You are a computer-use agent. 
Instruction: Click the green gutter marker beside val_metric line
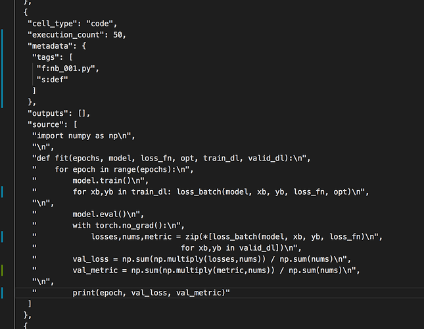(x=2, y=270)
